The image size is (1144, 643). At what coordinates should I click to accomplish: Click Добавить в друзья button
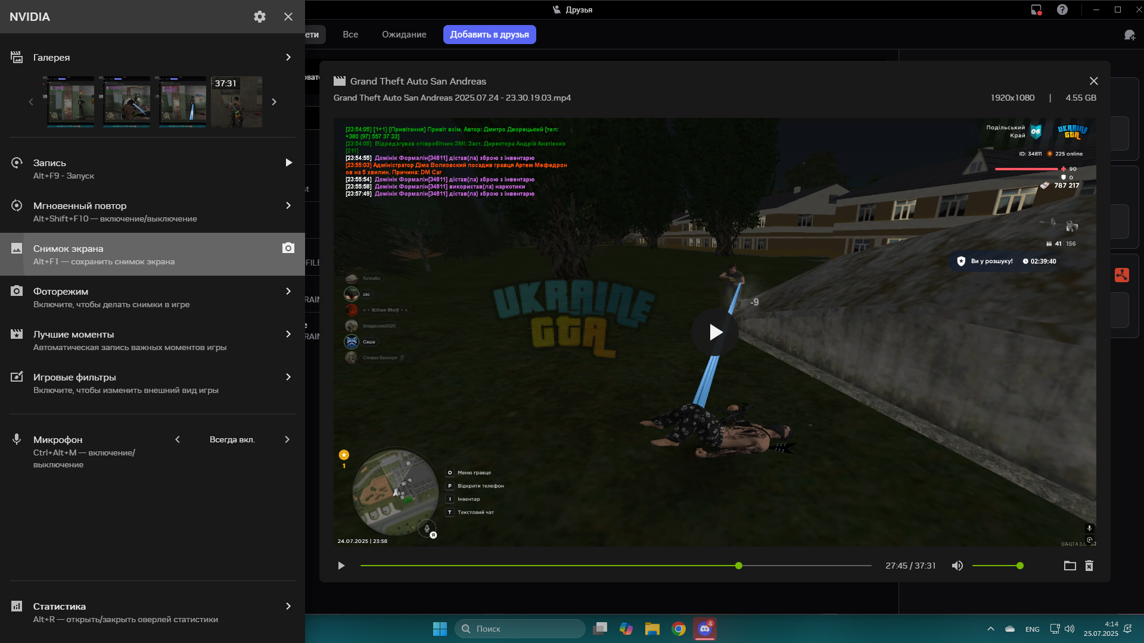pos(489,35)
